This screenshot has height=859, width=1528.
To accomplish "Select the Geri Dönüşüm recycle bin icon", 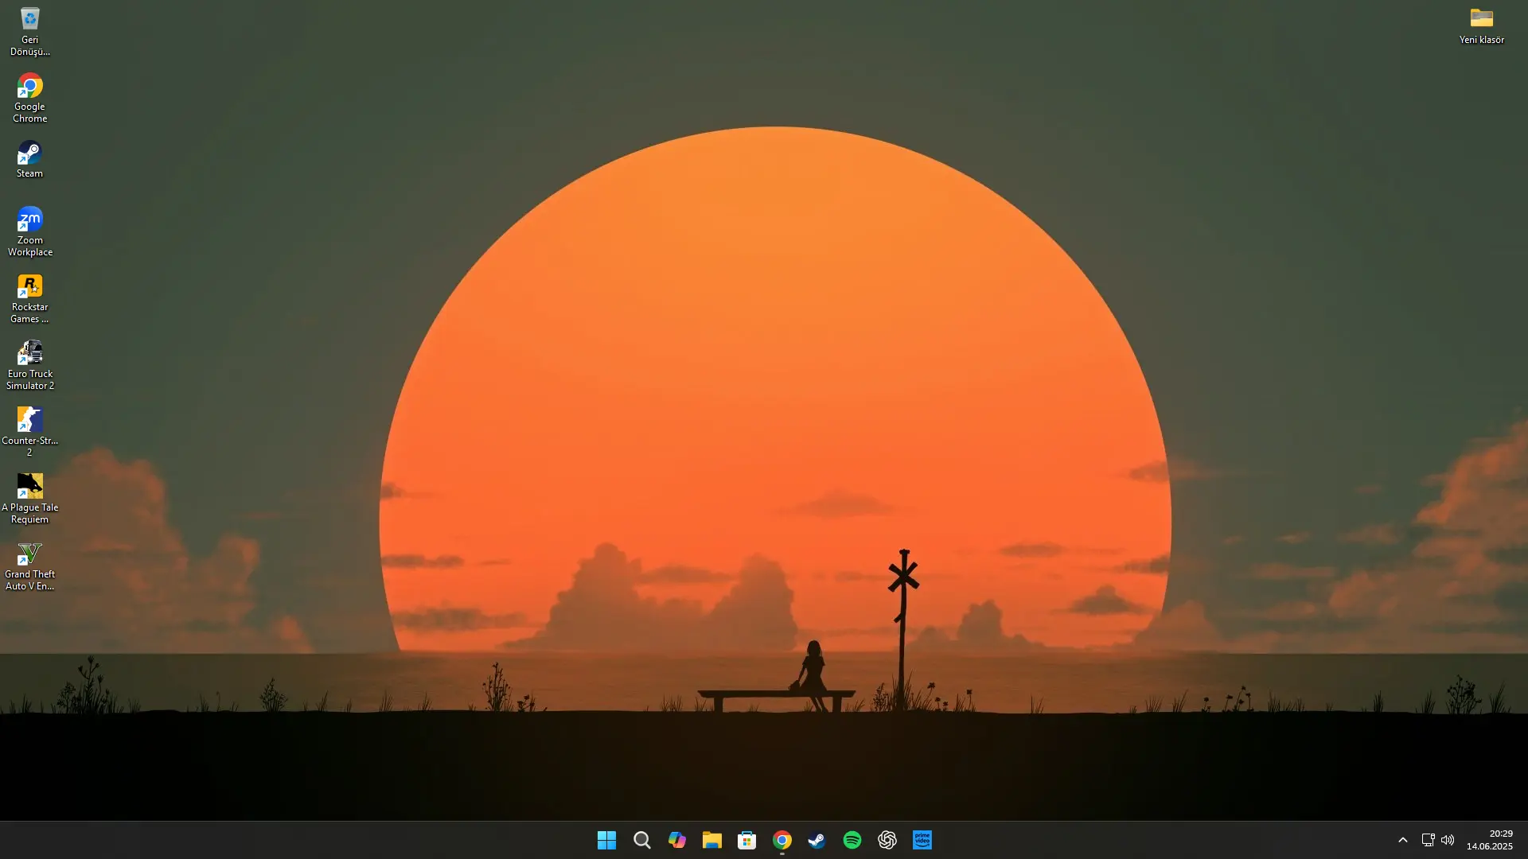I will click(x=29, y=32).
